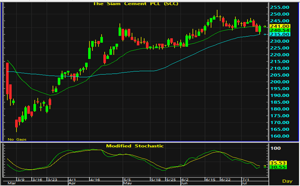Click the 190.00 price axis label
The image size is (300, 186).
pos(280,95)
